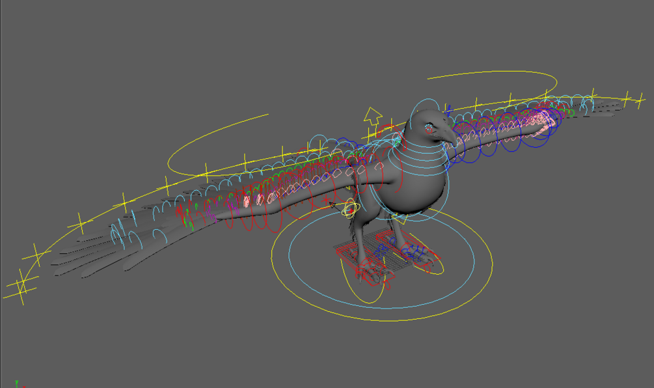Select the red eye controller on the bird's face
This screenshot has height=388, width=654.
click(x=429, y=130)
